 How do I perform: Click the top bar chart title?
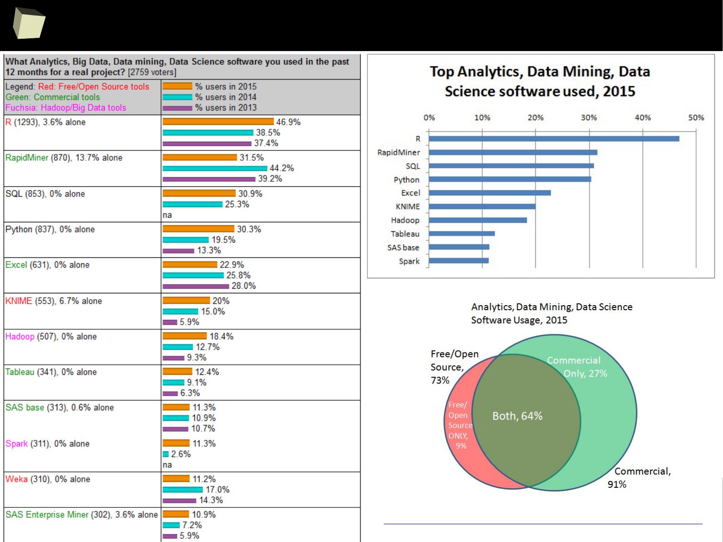[540, 81]
